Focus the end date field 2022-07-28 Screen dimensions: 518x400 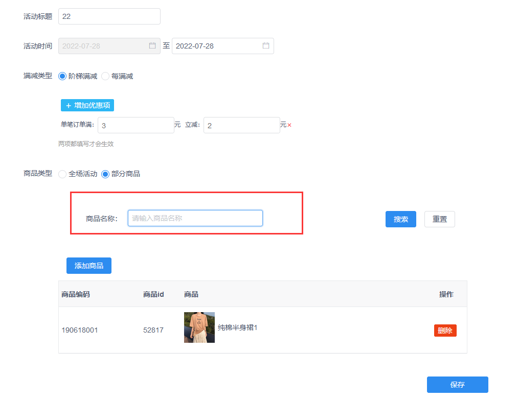point(222,46)
